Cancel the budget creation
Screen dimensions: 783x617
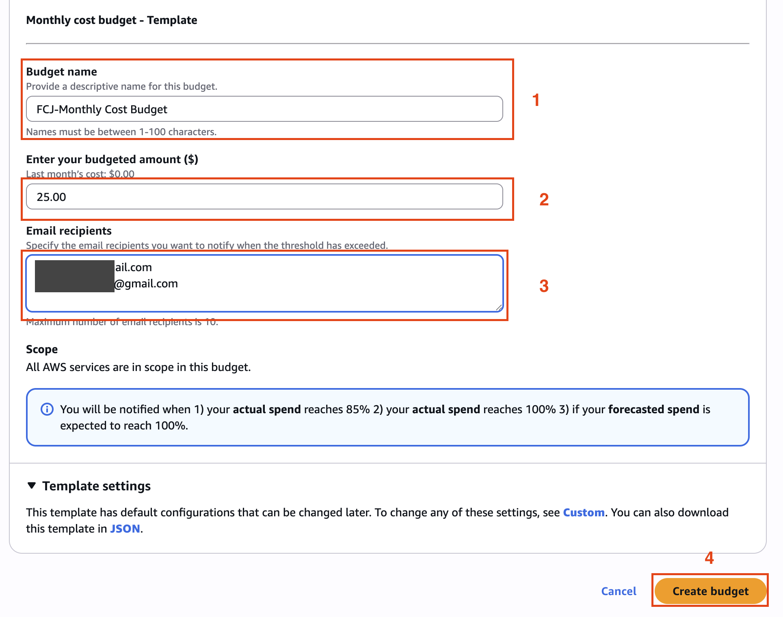tap(618, 591)
